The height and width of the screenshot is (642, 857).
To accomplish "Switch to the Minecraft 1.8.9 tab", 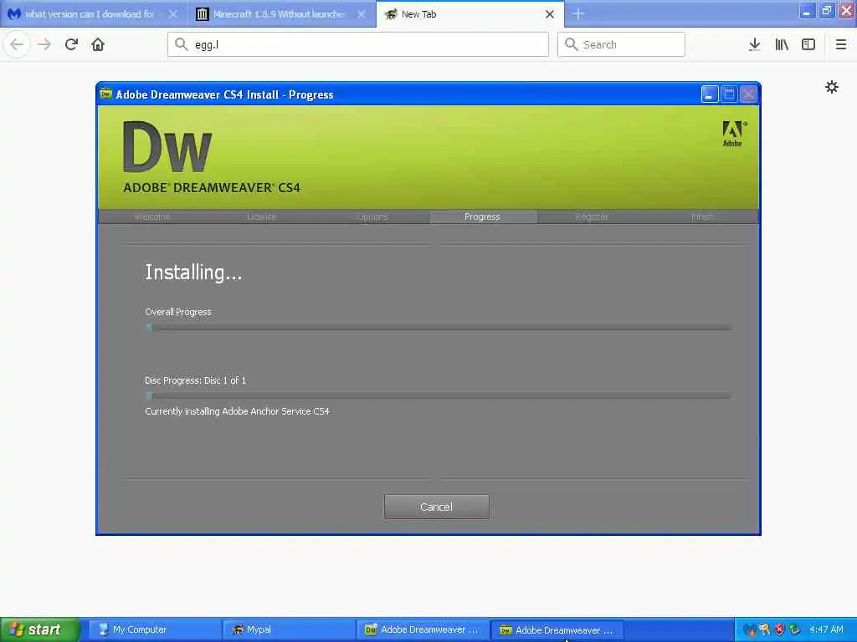I will (282, 14).
